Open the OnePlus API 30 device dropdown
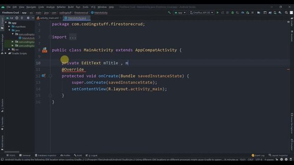Image resolution: width=294 pixels, height=165 pixels. pyautogui.click(x=201, y=12)
